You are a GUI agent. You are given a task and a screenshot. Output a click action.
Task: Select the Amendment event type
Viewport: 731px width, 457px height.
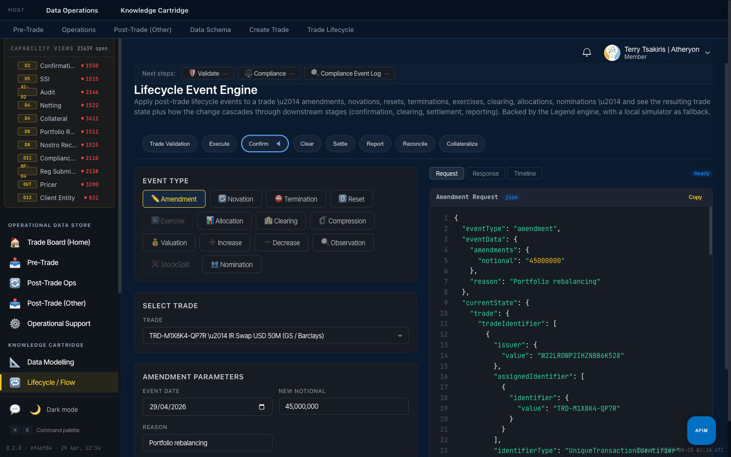(174, 199)
